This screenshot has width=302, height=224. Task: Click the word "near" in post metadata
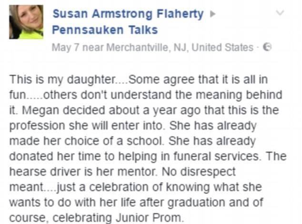(x=93, y=48)
